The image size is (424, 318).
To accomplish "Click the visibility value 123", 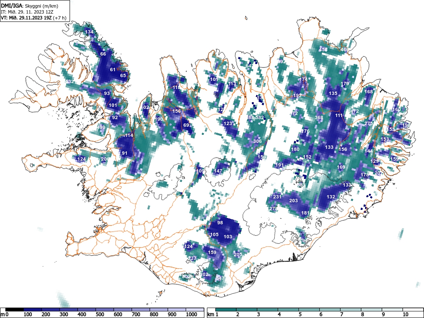I will [228, 123].
